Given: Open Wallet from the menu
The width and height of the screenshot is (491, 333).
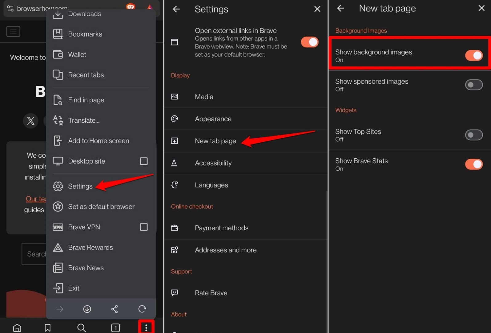Looking at the screenshot, I should coord(101,54).
